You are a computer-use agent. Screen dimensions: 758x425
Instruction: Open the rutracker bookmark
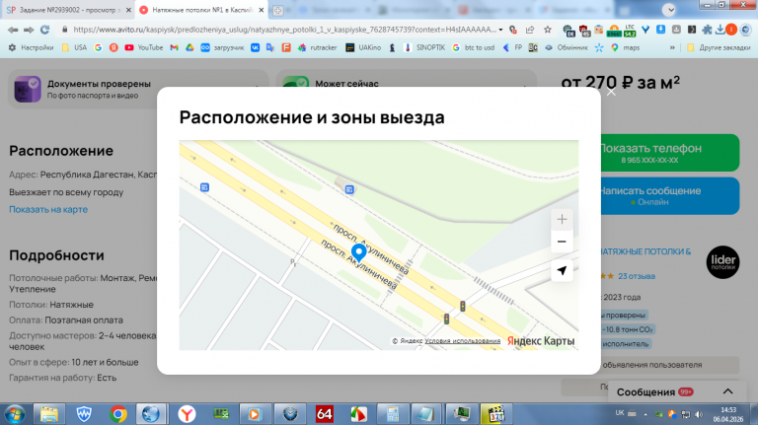[x=317, y=47]
